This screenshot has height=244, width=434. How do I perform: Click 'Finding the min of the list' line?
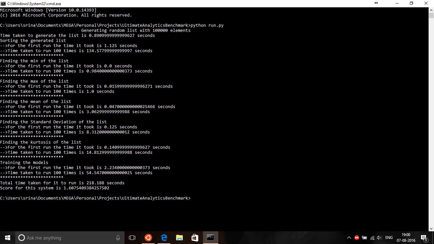click(34, 61)
